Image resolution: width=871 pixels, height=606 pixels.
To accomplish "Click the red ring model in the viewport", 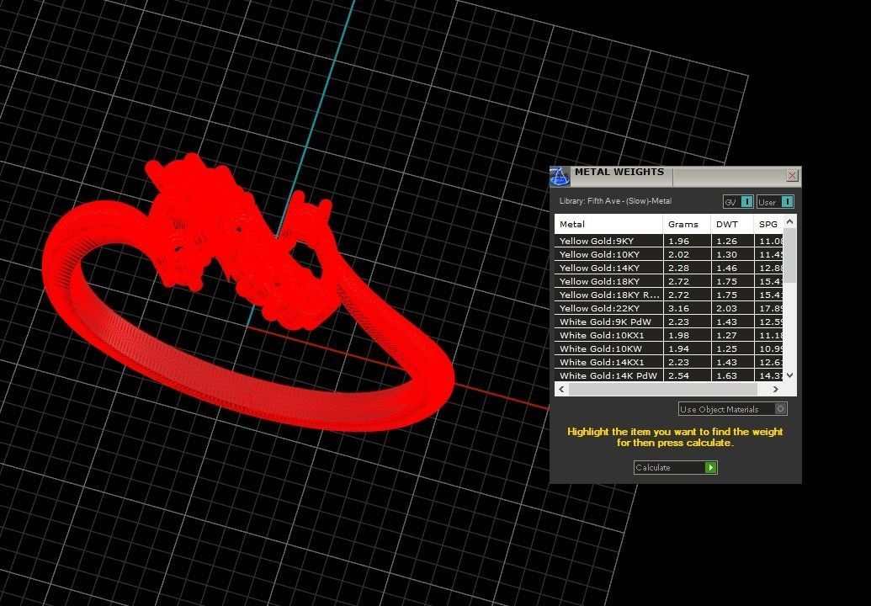I will click(x=248, y=293).
